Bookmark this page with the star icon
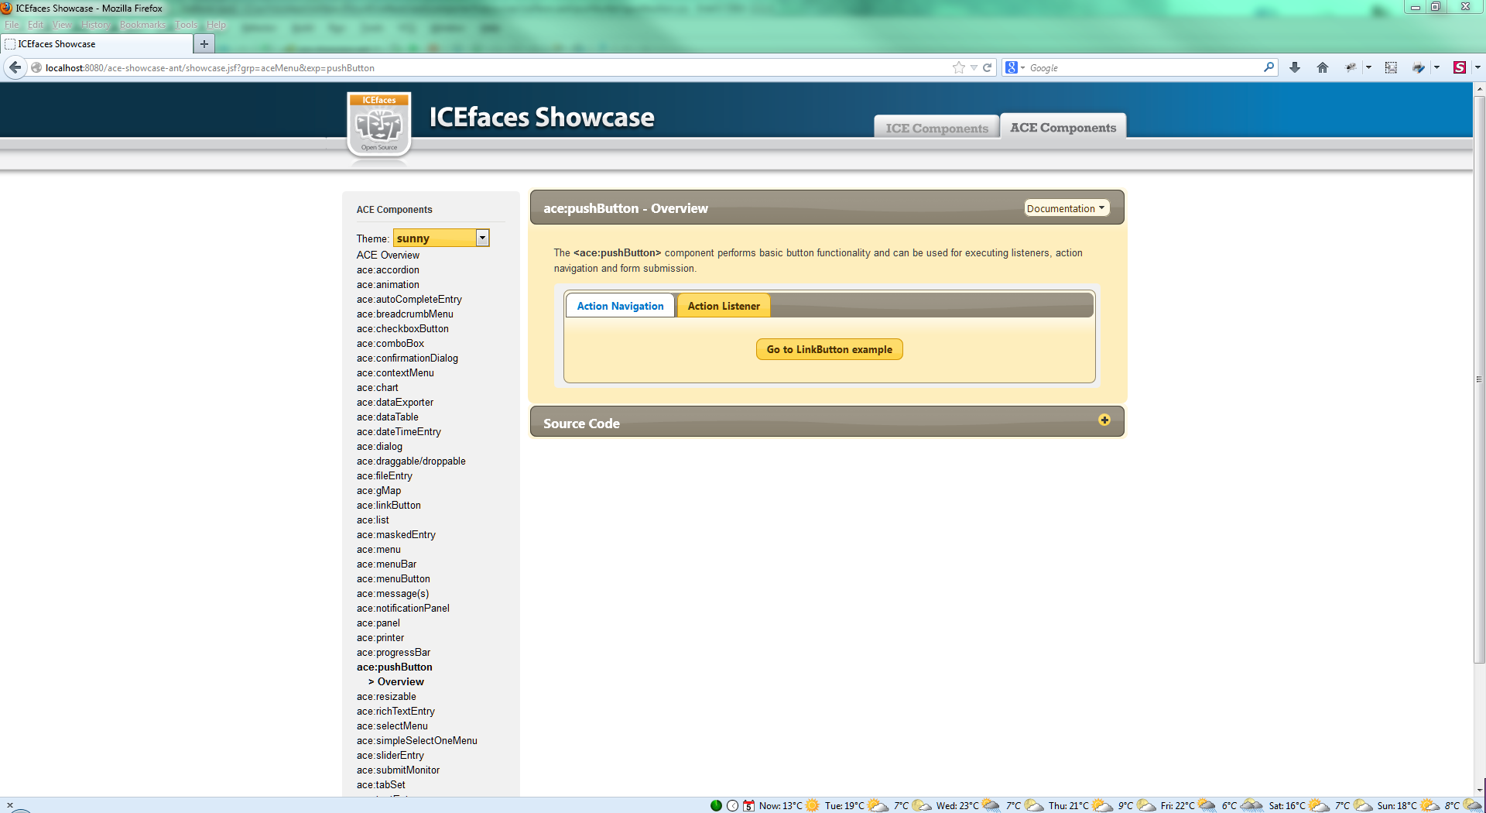 (x=959, y=67)
